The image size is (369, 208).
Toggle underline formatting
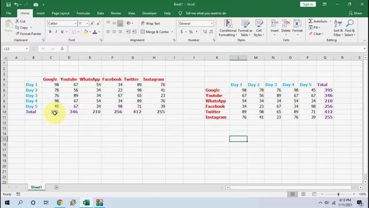(x=62, y=32)
